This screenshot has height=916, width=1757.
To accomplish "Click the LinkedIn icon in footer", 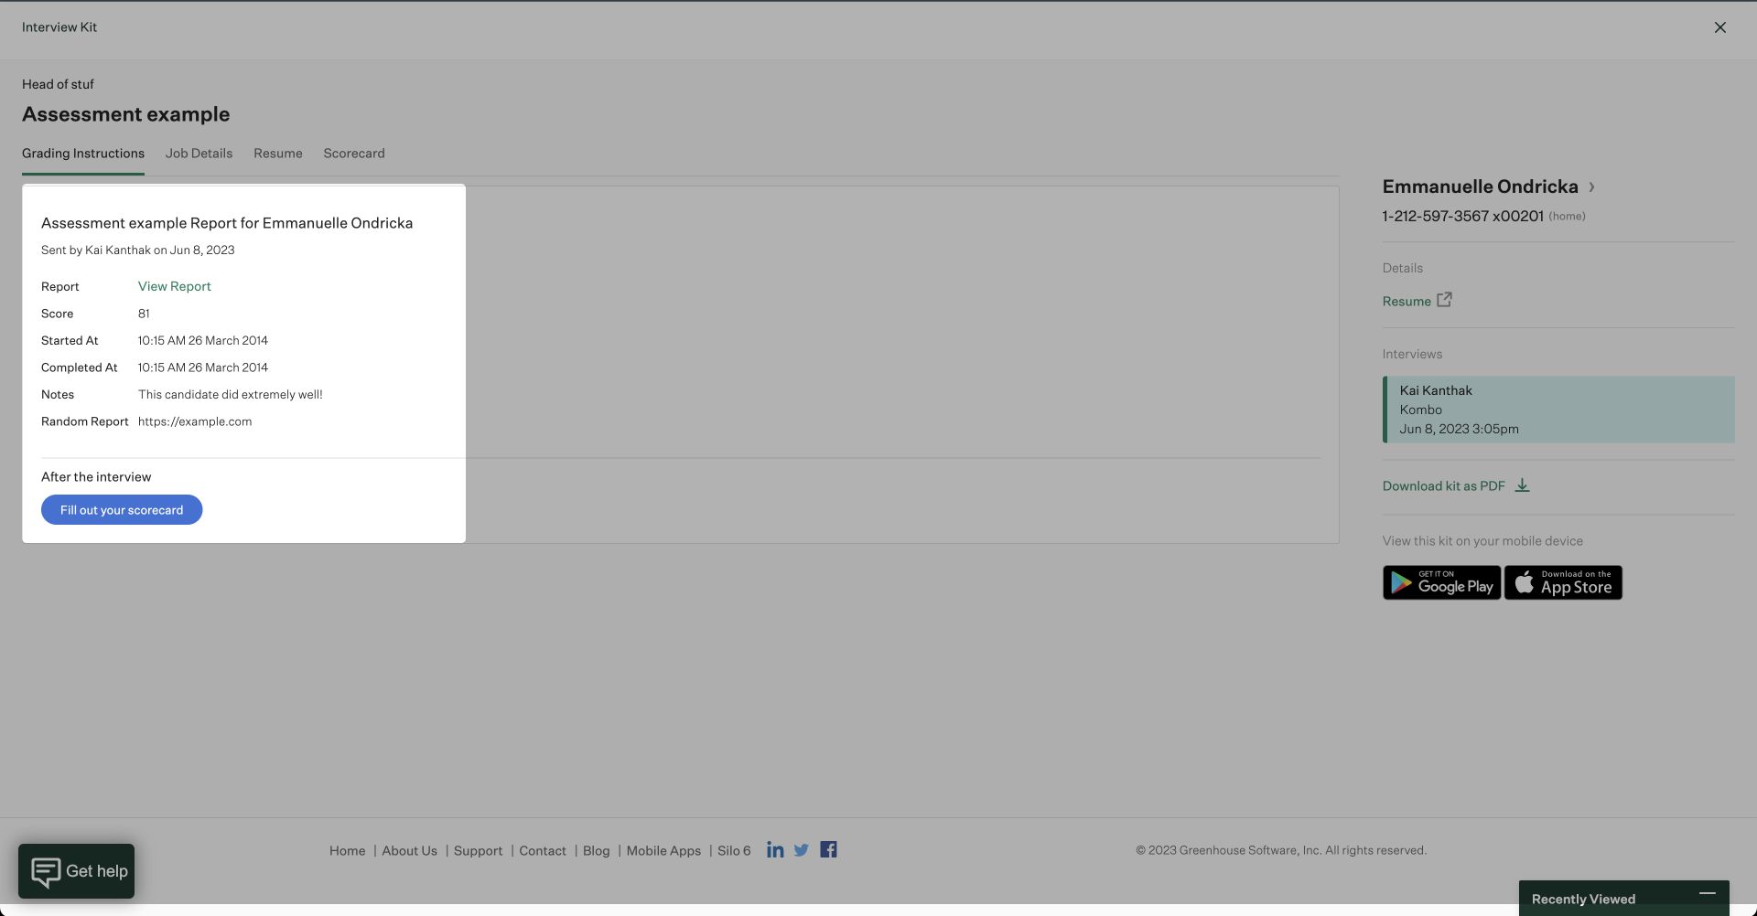I will point(774,850).
